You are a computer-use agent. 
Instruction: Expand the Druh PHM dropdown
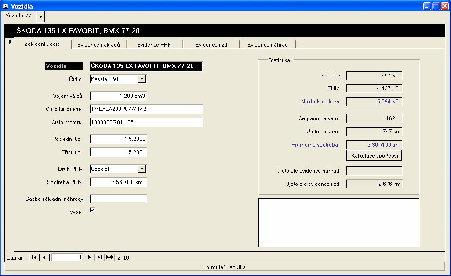pyautogui.click(x=142, y=169)
